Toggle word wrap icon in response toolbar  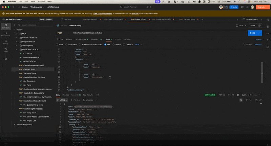(x=241, y=100)
